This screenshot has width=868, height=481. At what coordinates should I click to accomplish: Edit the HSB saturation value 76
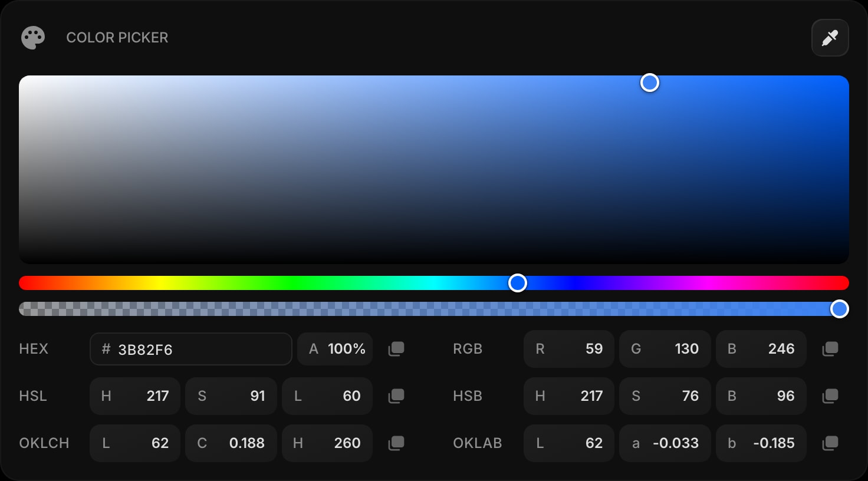[665, 396]
